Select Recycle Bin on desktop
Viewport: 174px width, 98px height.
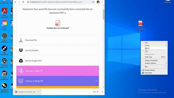[x=4, y=2]
